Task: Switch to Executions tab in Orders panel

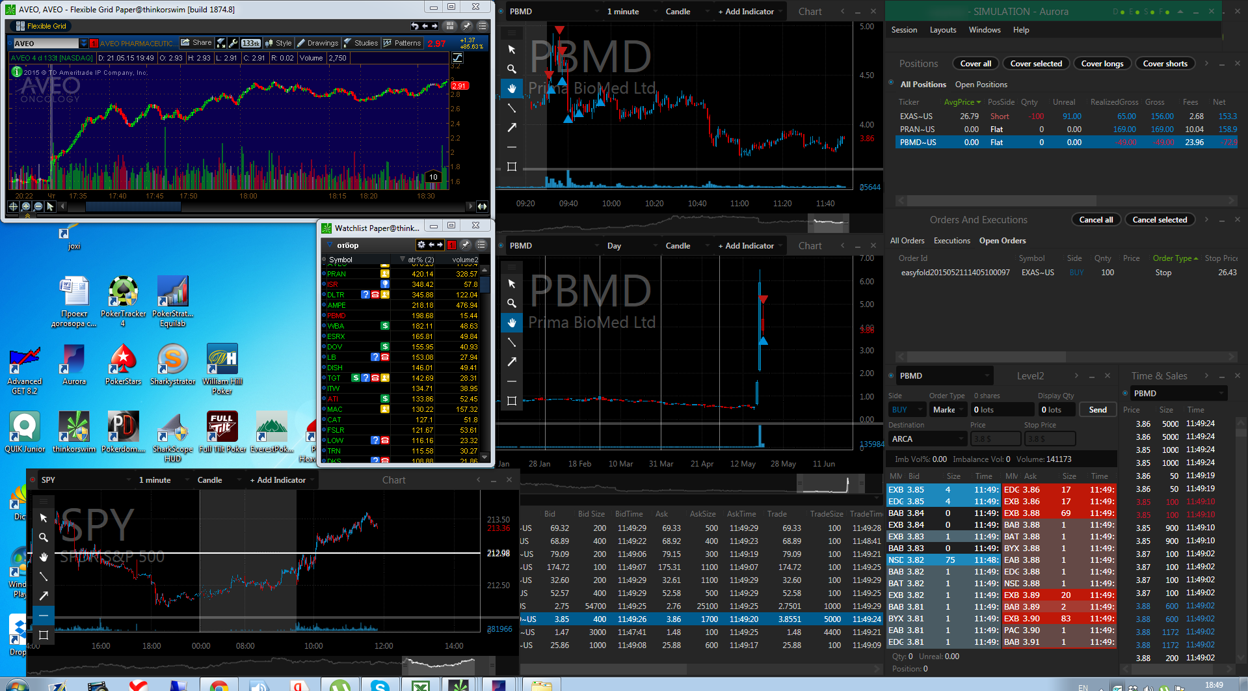Action: 951,241
